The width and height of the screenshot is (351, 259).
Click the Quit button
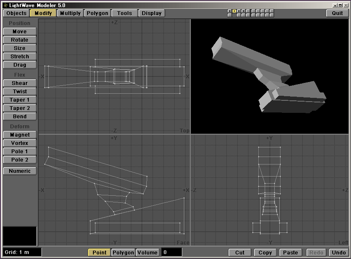click(337, 13)
